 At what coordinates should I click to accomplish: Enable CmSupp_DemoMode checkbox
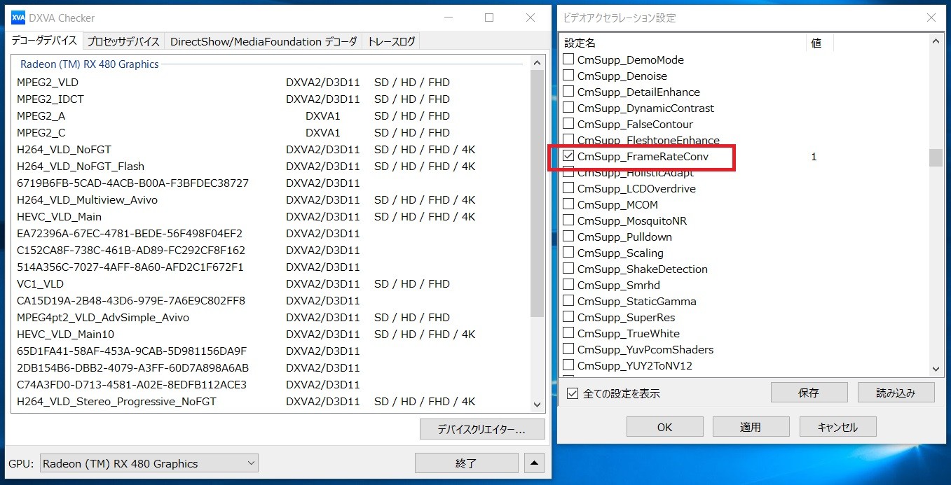coord(568,59)
